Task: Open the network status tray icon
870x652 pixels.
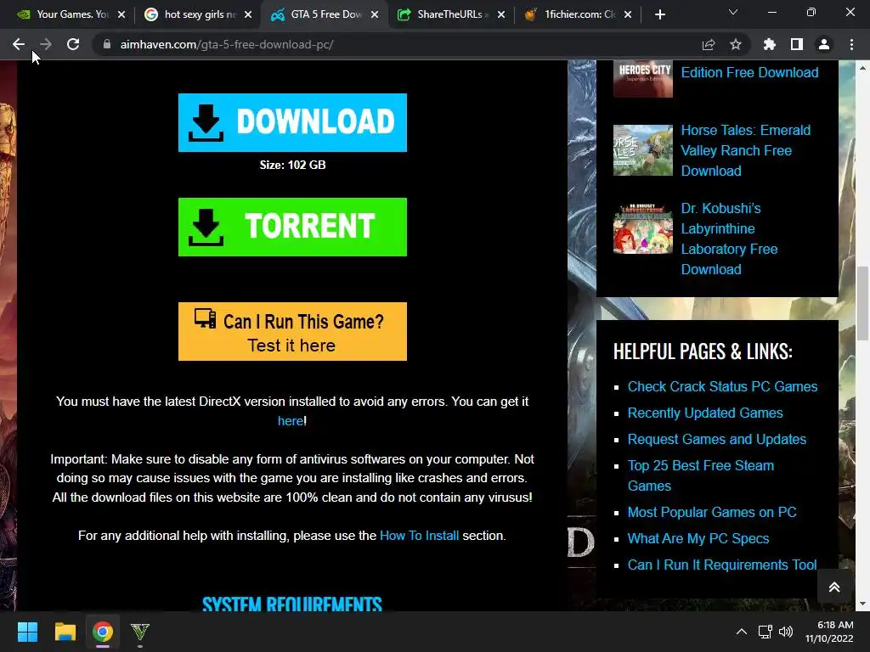Action: coord(765,632)
